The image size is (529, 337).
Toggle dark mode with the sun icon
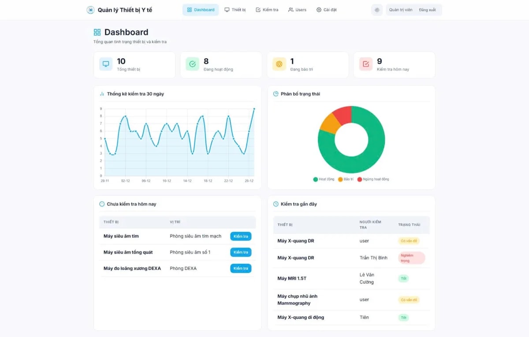[x=376, y=9]
